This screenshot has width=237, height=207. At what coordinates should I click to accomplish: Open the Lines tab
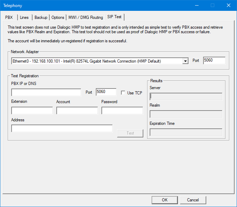coord(24,17)
